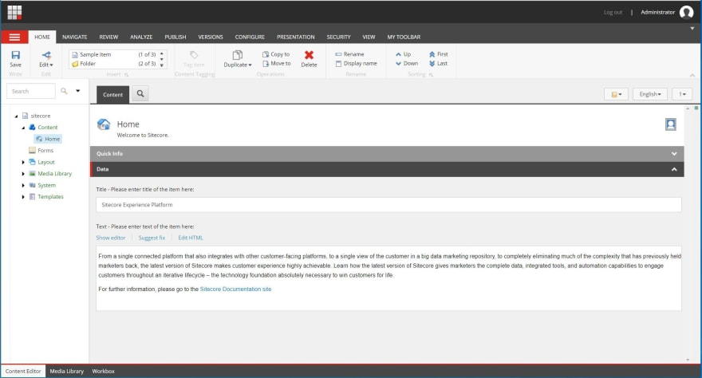Open the NAVIGATE ribbon tab

[75, 37]
